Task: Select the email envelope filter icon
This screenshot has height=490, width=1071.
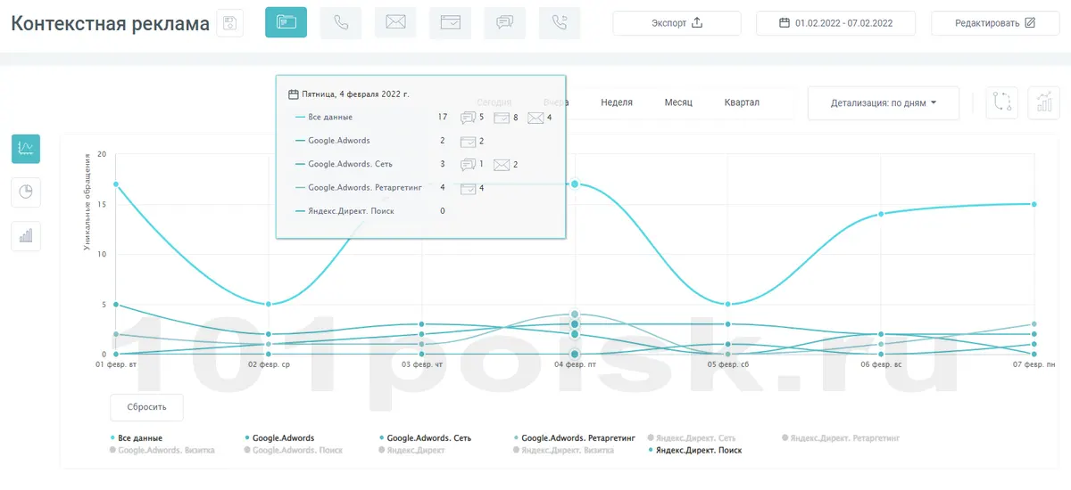Action: [x=395, y=23]
